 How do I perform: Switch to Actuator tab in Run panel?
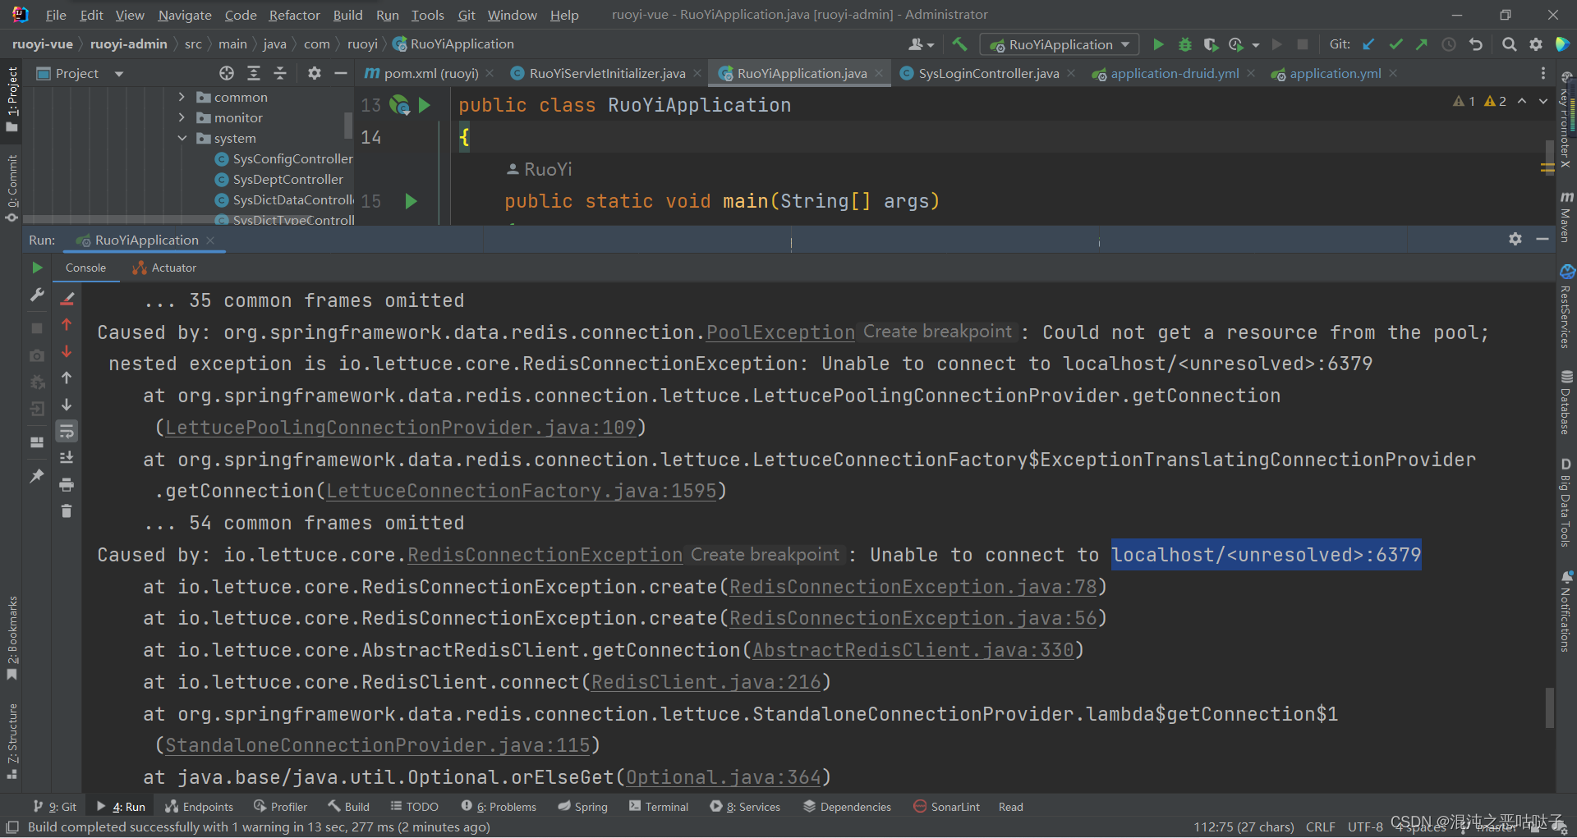coord(164,268)
